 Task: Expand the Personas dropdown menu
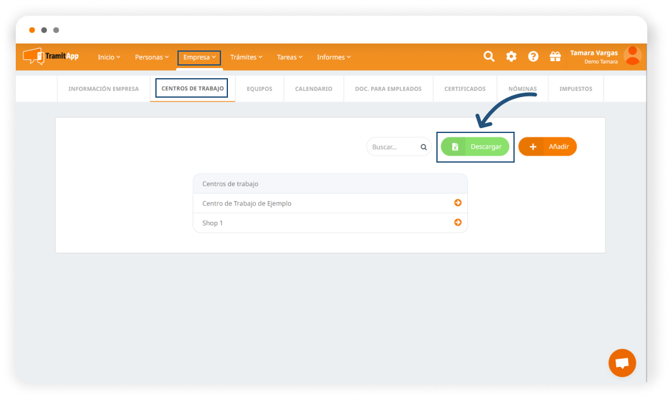(x=152, y=57)
